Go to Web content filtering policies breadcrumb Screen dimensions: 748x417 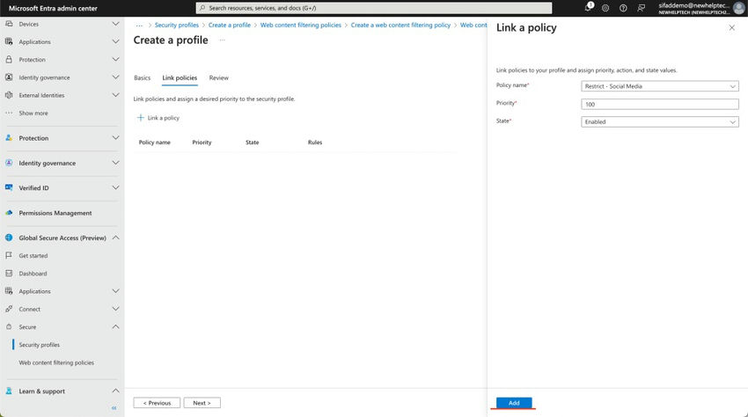coord(301,25)
